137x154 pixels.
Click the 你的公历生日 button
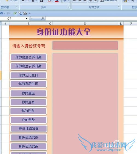[x=28, y=75]
